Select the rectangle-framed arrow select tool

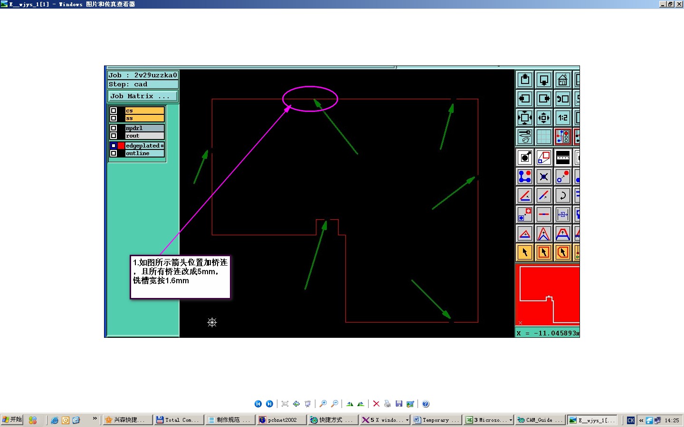(x=544, y=252)
